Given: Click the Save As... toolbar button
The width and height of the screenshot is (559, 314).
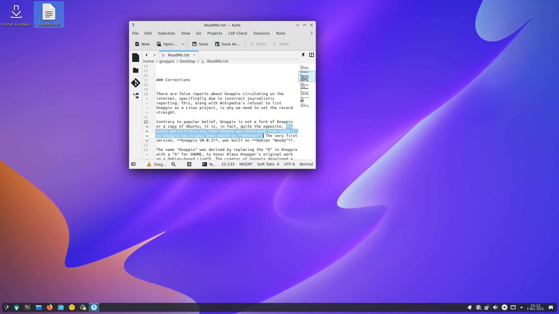Looking at the screenshot, I should [228, 44].
